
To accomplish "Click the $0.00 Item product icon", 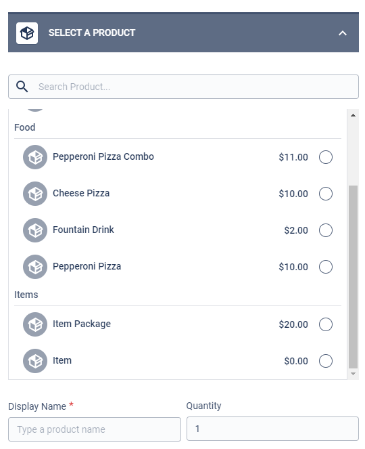I will point(35,361).
